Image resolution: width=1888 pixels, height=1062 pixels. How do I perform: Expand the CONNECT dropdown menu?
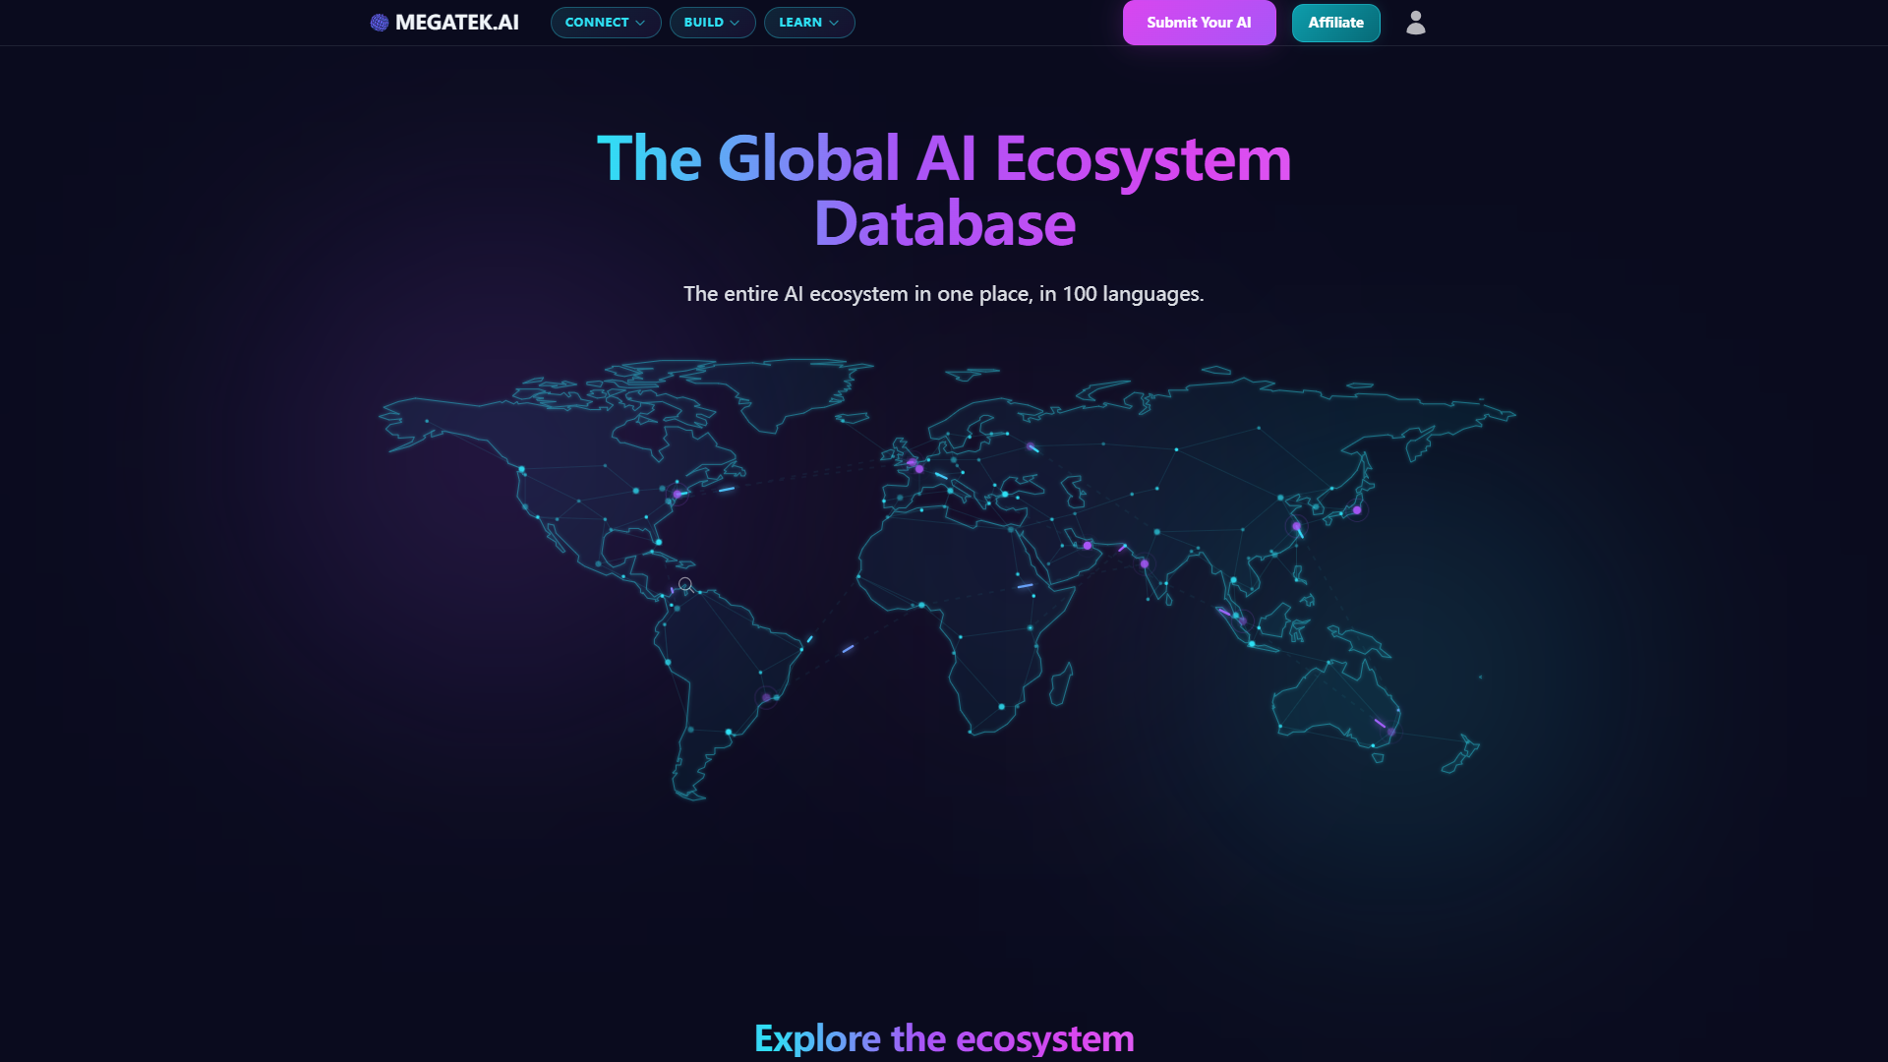click(x=606, y=23)
